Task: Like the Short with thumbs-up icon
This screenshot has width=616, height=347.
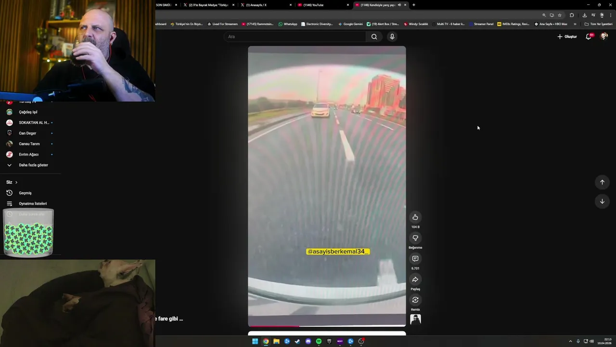Action: 415,217
